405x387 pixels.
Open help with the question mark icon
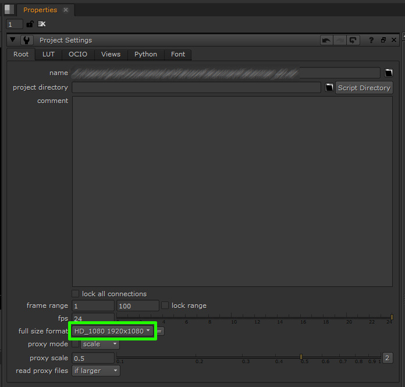371,40
